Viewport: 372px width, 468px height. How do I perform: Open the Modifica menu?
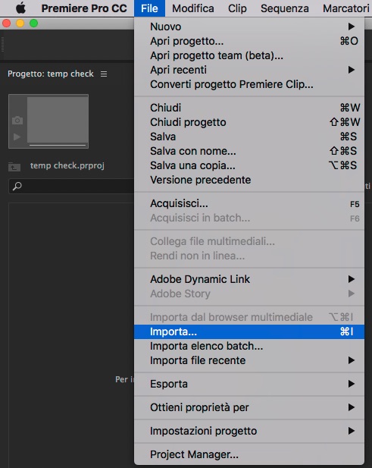(x=193, y=8)
